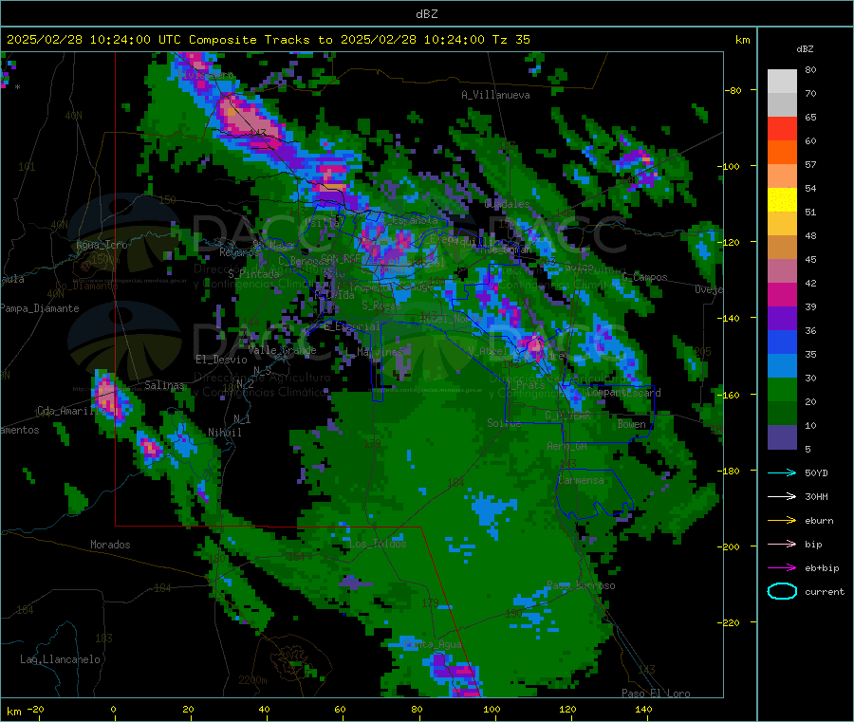Image resolution: width=854 pixels, height=722 pixels.
Task: Click the pink bip arrow in legend
Action: 782,544
